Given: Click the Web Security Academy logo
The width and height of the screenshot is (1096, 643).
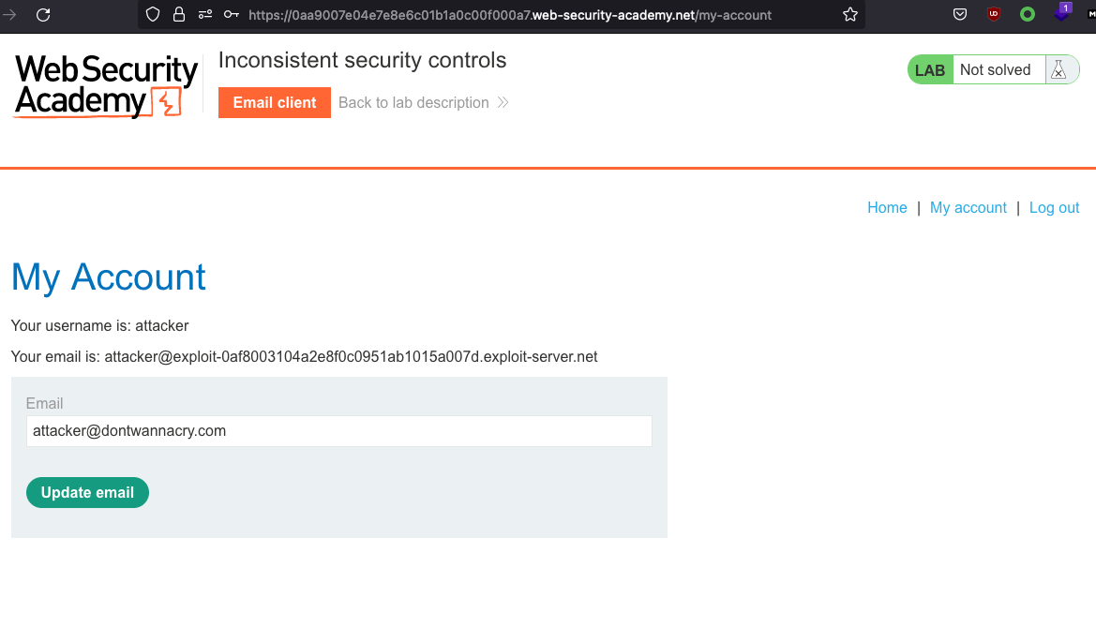Looking at the screenshot, I should pos(106,85).
